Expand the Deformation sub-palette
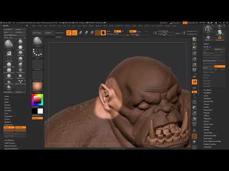Screen dimensions: 229x171 point(208,110)
